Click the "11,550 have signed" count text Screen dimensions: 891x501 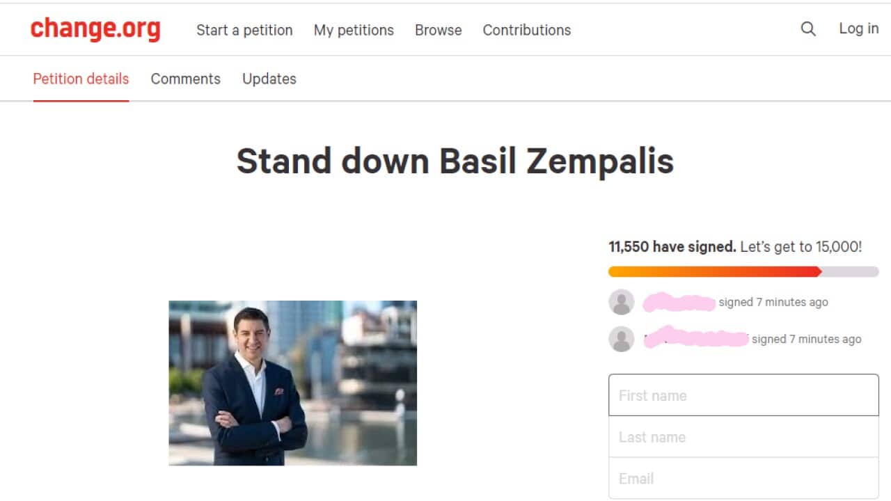(672, 247)
